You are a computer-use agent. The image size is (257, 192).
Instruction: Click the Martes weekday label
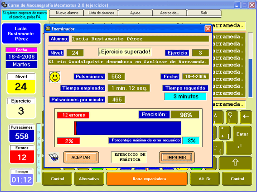(x=21, y=65)
